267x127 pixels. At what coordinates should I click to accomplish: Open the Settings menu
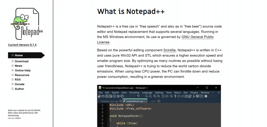(159, 93)
